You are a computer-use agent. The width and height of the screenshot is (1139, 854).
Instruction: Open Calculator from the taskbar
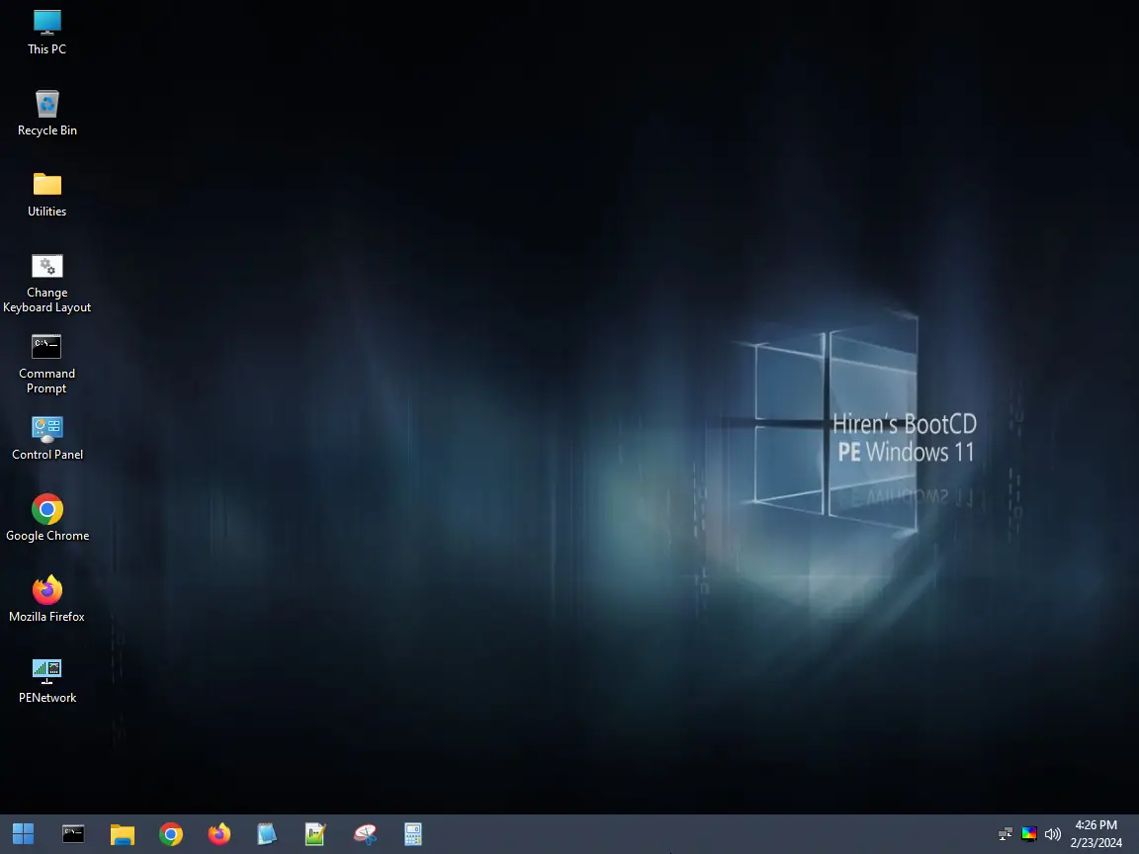[x=412, y=833]
